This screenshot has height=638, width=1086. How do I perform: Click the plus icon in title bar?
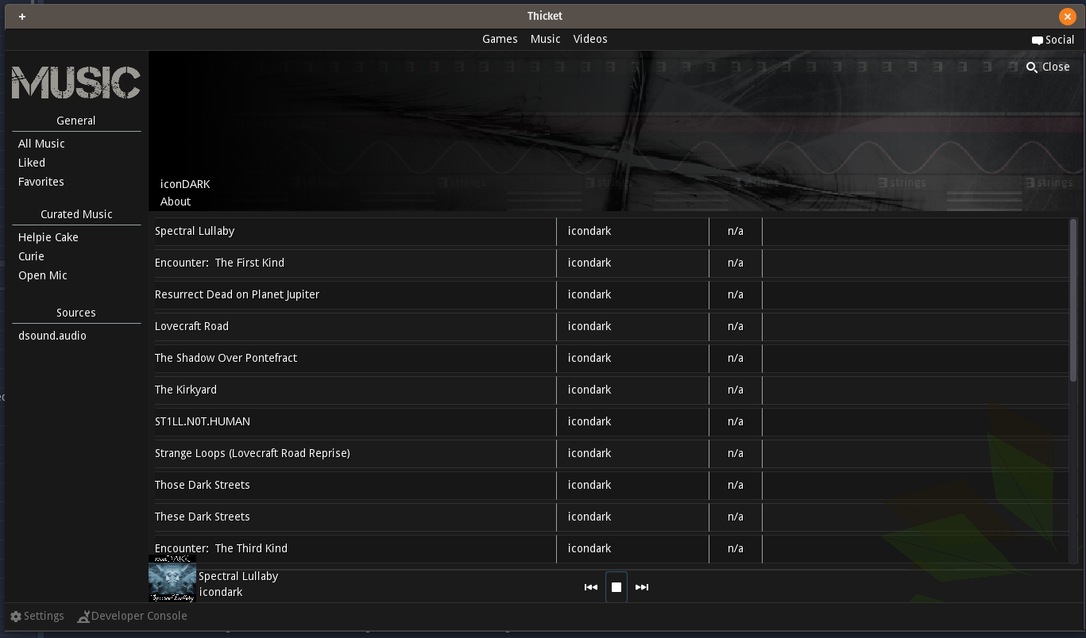click(x=22, y=17)
